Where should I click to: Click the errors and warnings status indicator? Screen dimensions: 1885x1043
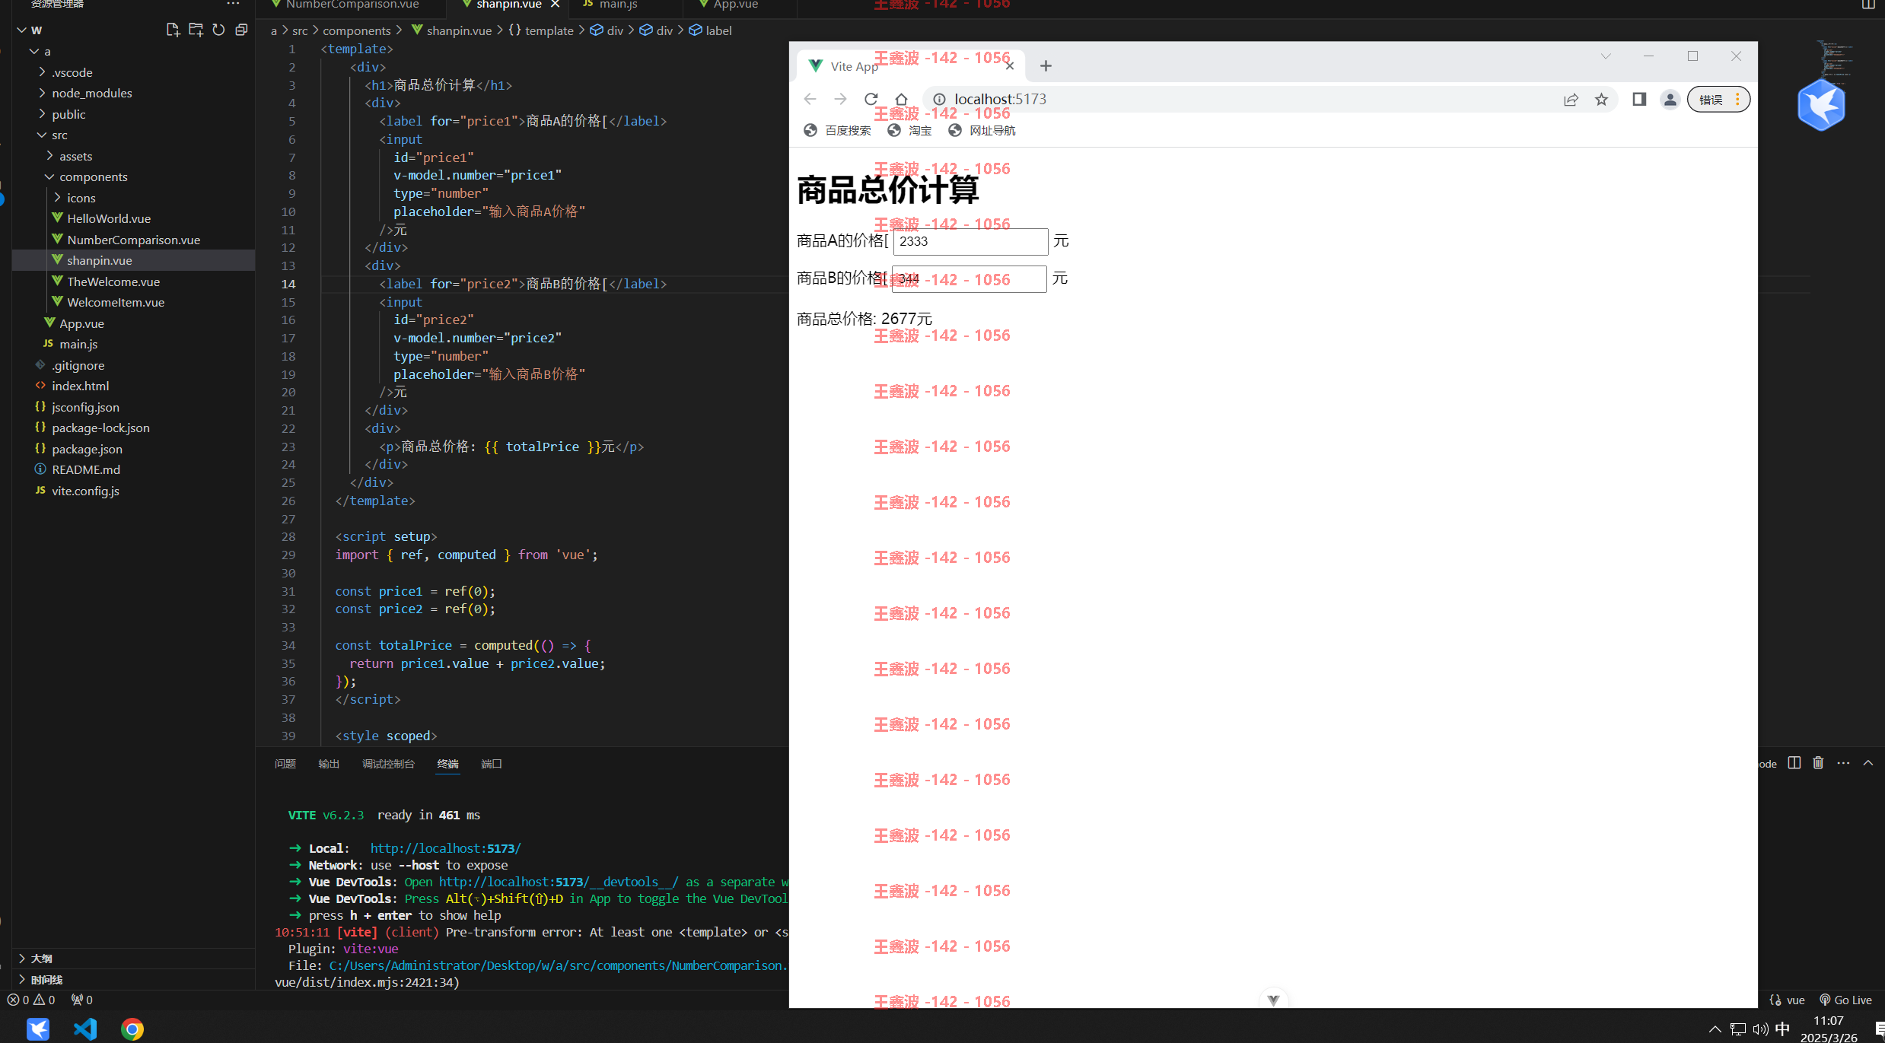point(32,1000)
